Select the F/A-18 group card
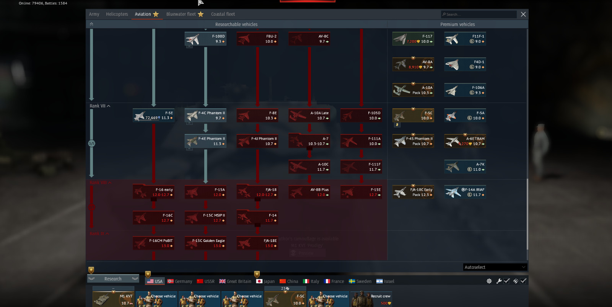 257,192
